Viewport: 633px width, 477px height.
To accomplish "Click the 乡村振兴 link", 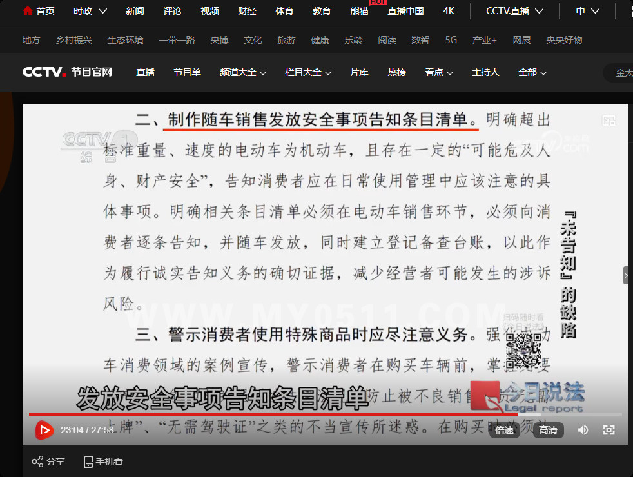I will (73, 40).
